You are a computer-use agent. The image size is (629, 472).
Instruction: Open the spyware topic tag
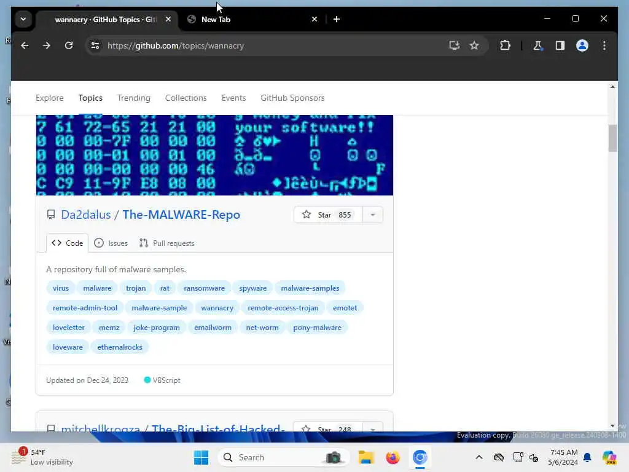(252, 288)
